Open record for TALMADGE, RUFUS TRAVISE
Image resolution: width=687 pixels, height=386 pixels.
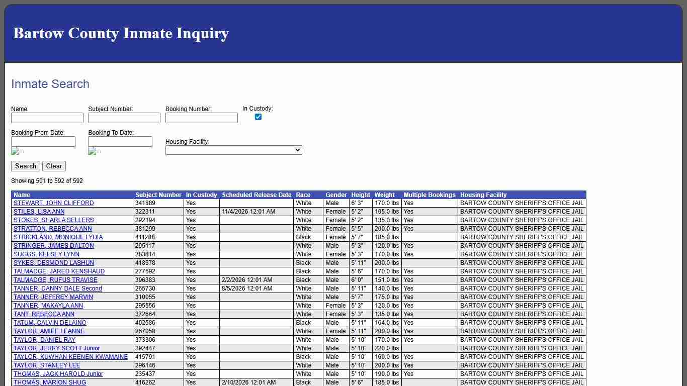click(55, 280)
